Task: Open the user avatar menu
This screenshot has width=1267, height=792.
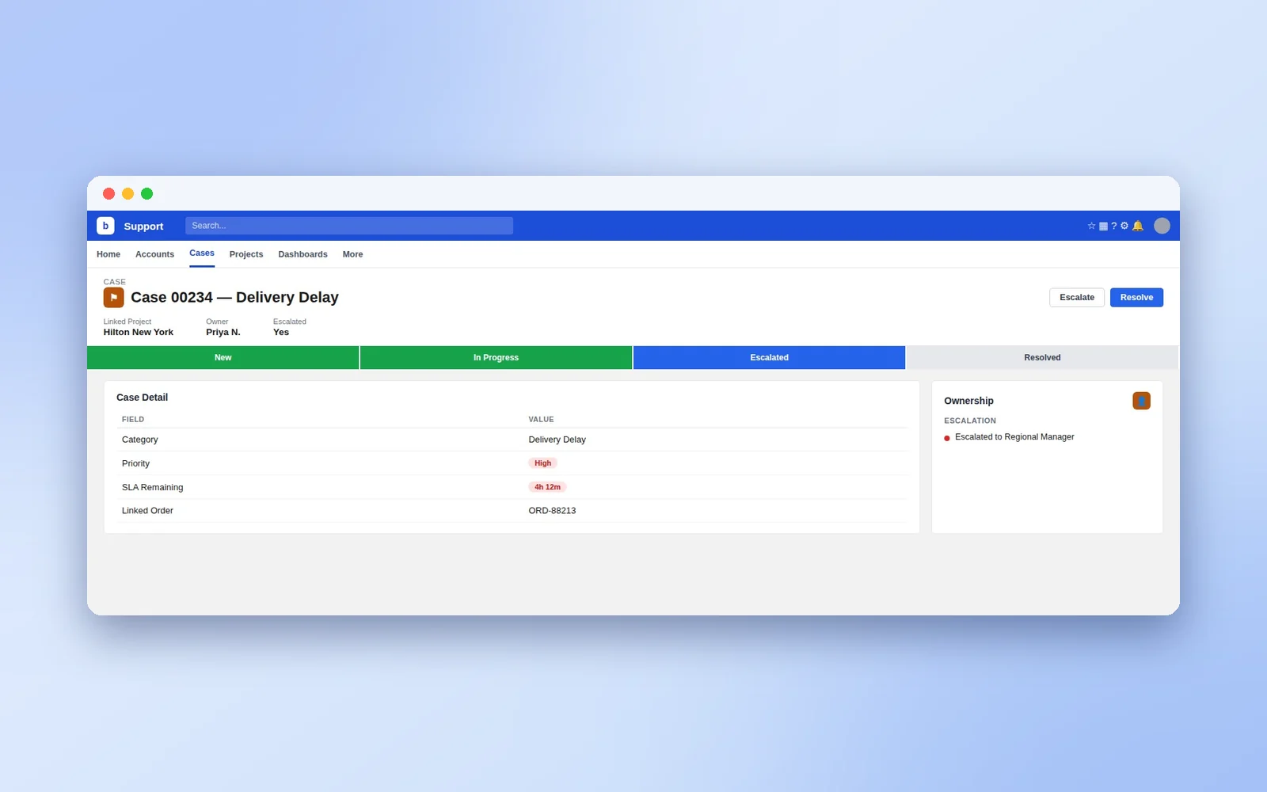Action: point(1162,226)
